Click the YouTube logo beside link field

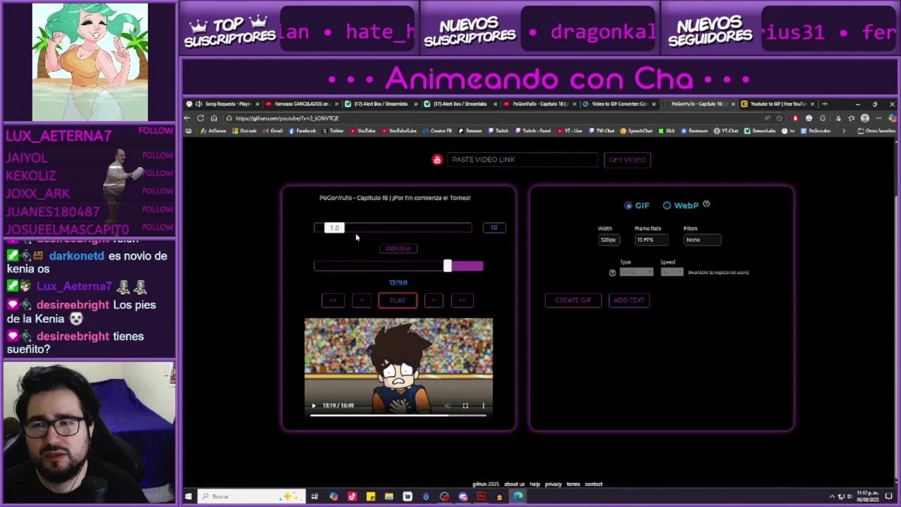[x=437, y=160]
